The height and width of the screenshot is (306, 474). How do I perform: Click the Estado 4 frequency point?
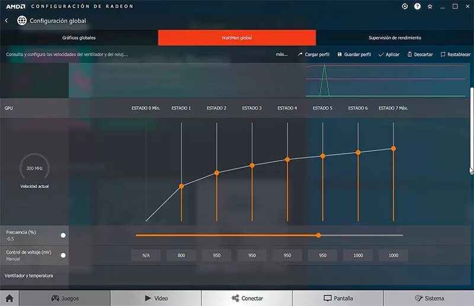pos(287,160)
